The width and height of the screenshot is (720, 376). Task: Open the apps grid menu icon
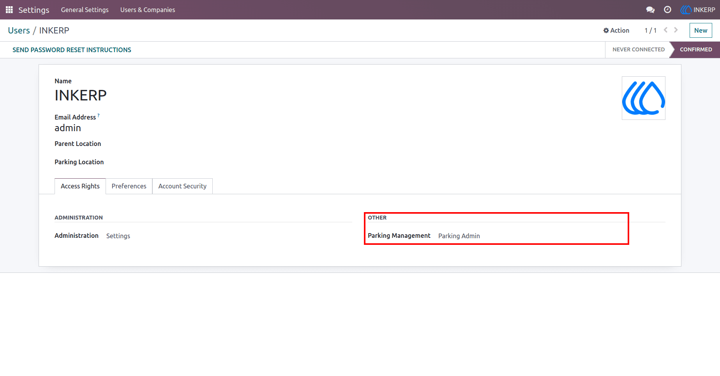(x=9, y=10)
